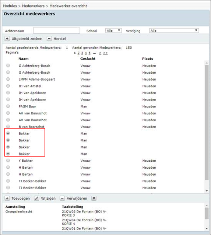Viewport: 211px width, 235px height.
Task: Click the 21QW03 De Fontein KOPIE 3 entry
Action: (84, 213)
